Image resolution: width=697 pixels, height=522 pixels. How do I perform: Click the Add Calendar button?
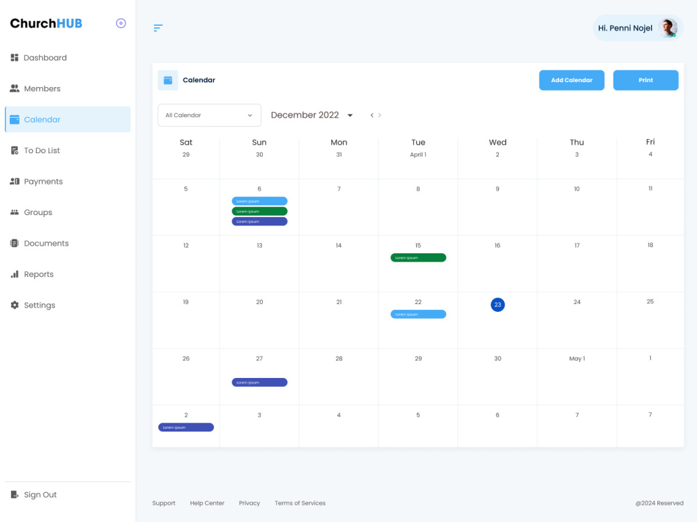tap(572, 80)
